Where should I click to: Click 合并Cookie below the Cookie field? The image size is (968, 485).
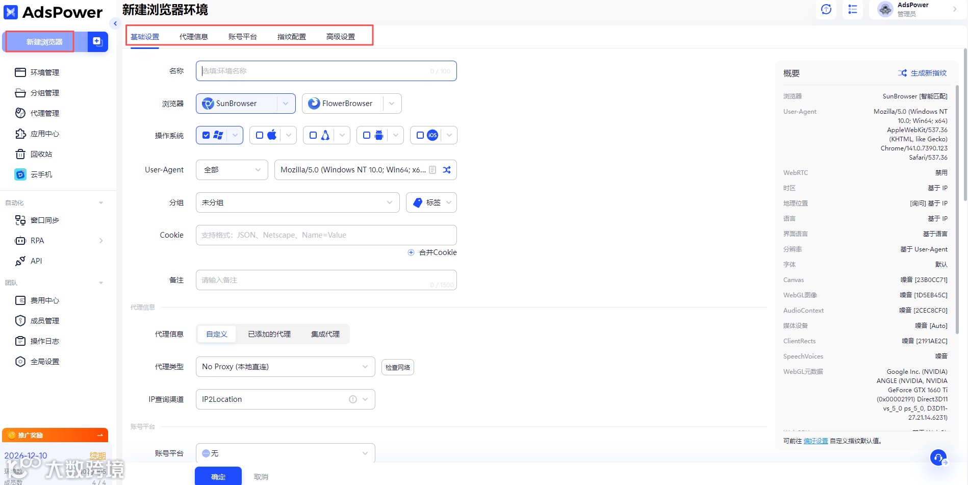(432, 252)
